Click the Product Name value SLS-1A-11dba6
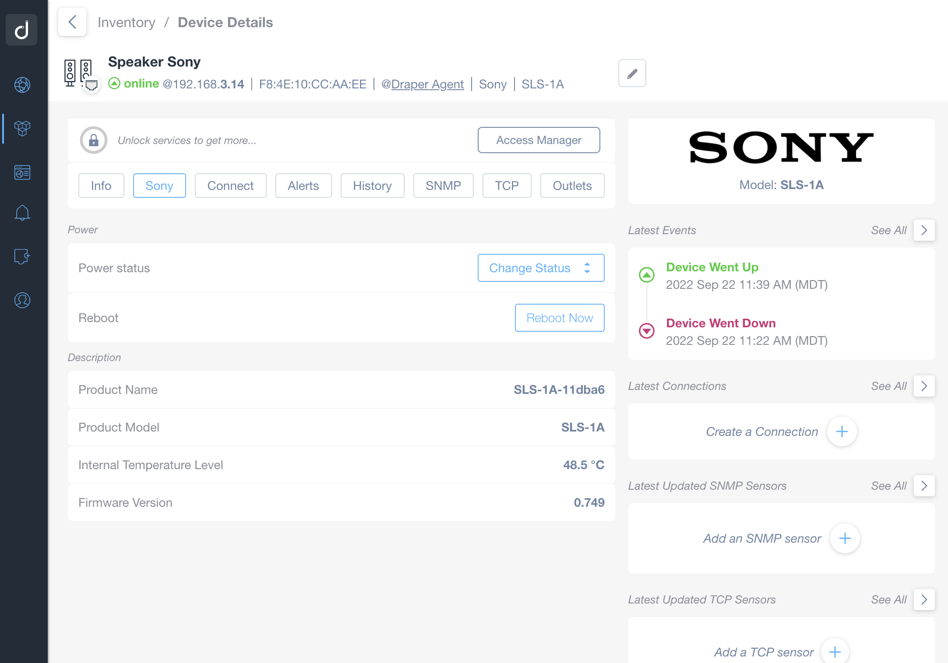The image size is (948, 663). (x=559, y=389)
